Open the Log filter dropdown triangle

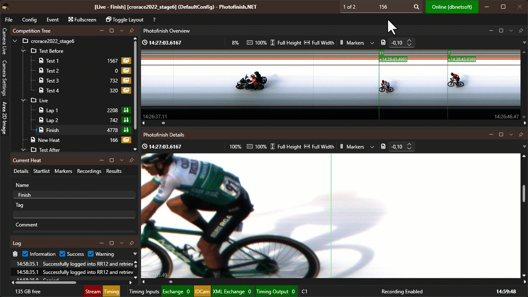(135, 254)
